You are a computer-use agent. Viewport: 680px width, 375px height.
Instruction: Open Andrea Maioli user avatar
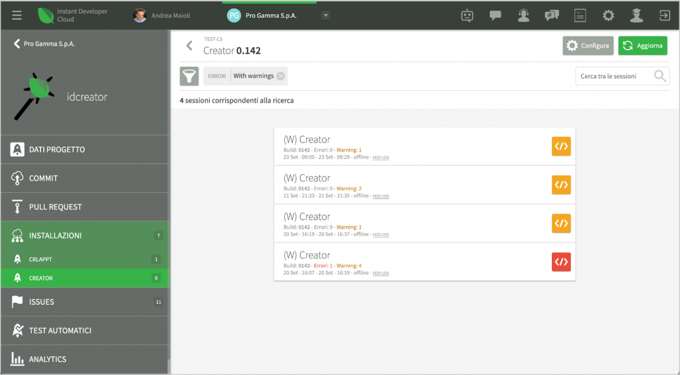click(x=139, y=16)
